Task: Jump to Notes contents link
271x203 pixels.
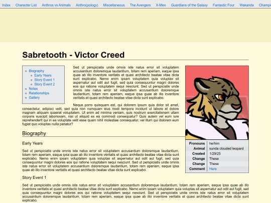Action: coord(33,89)
